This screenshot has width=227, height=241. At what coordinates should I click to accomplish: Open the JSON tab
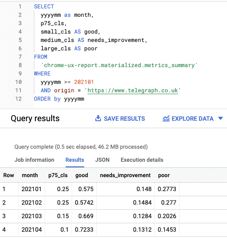(x=102, y=160)
